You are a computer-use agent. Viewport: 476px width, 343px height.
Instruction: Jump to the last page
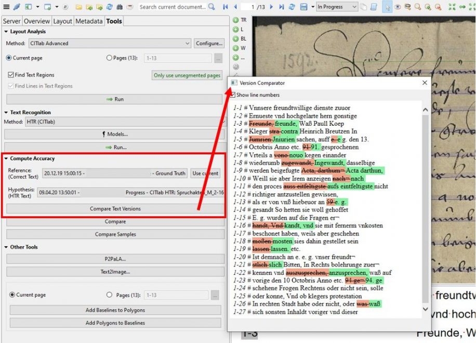[282, 7]
